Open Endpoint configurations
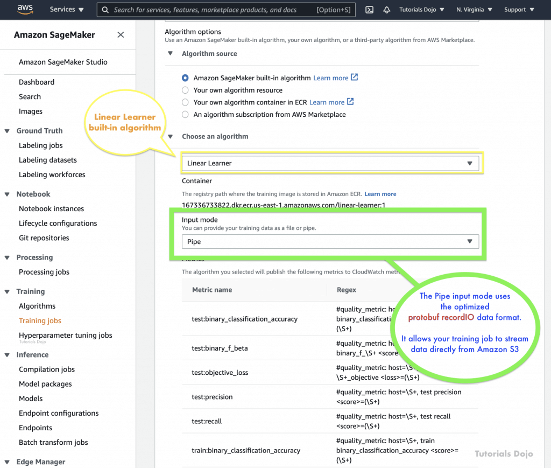 point(59,413)
